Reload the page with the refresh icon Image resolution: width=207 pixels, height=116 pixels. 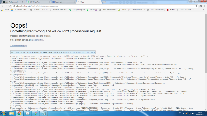9,6
